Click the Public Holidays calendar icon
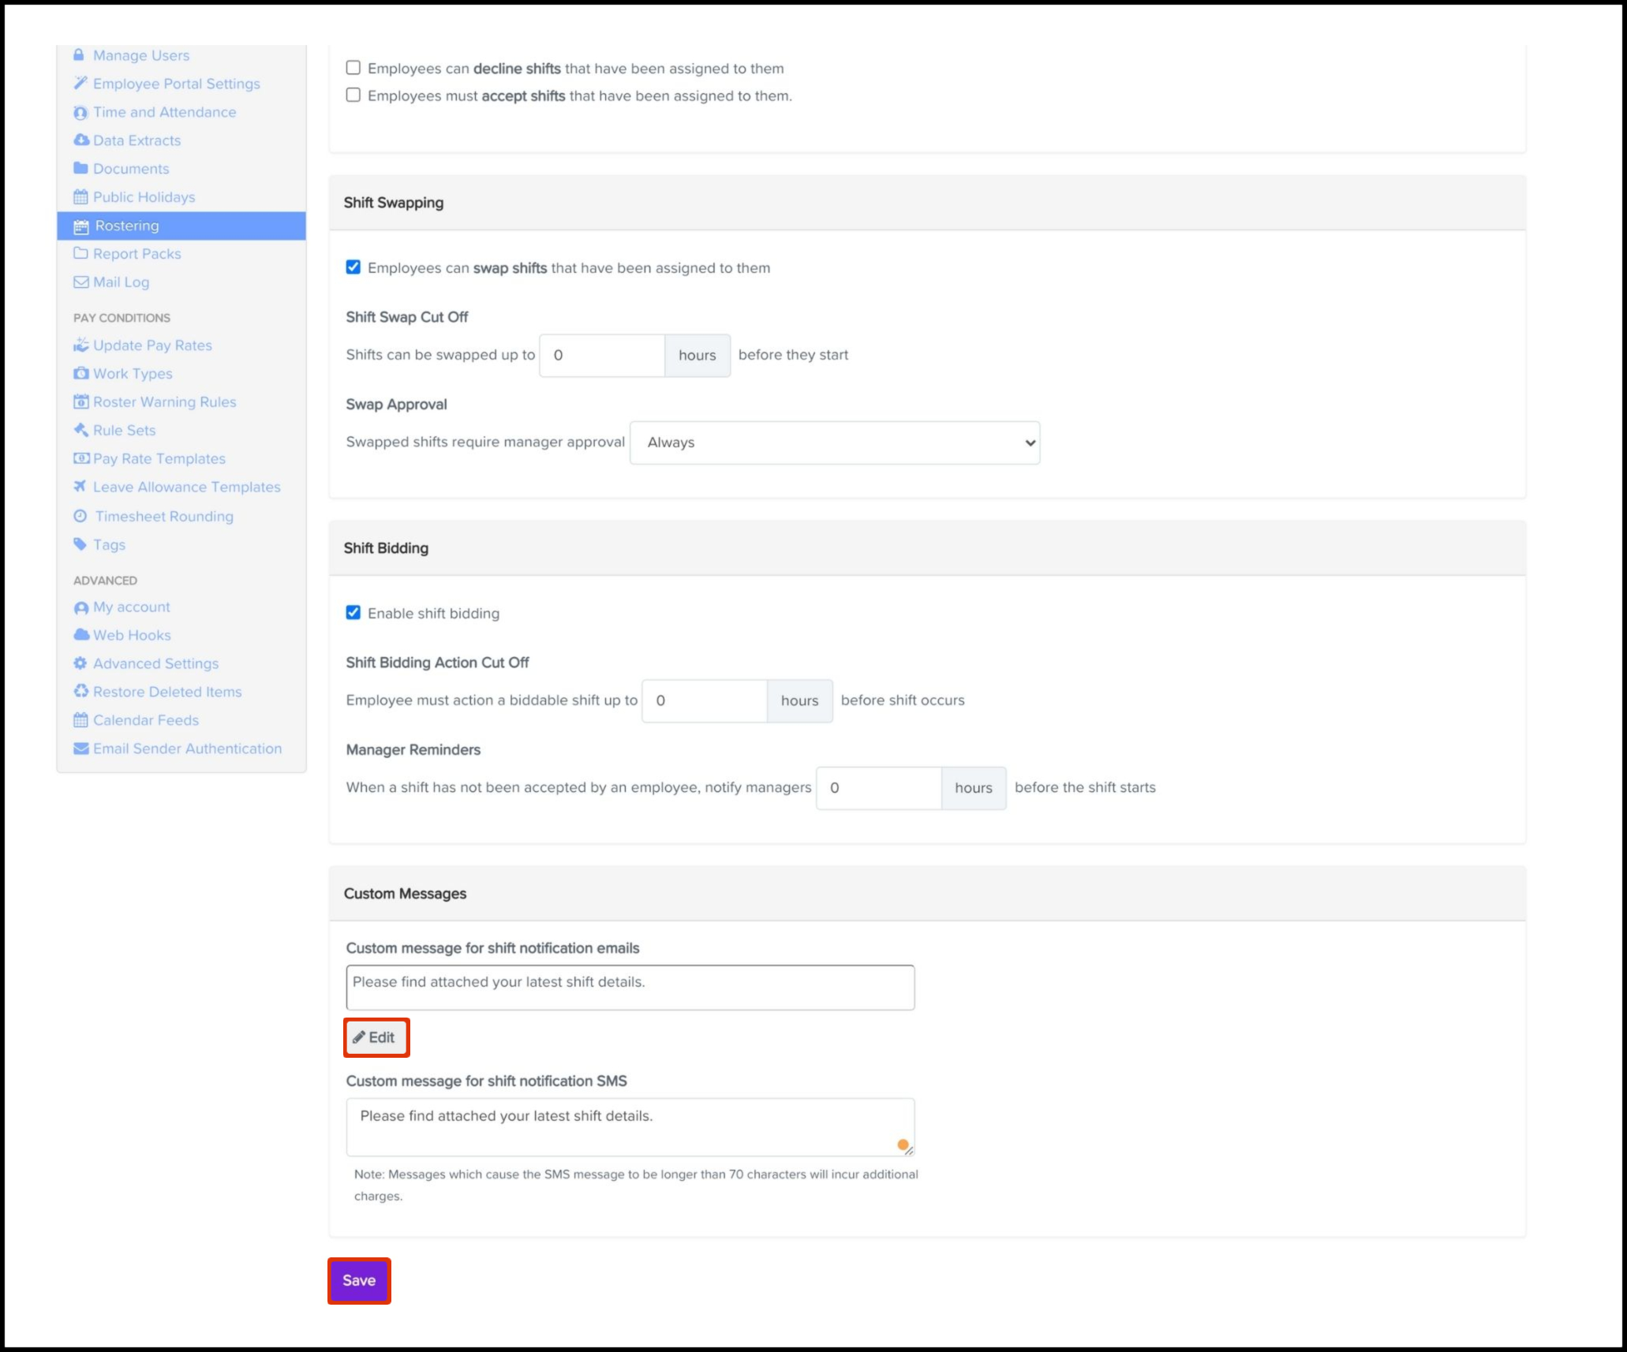Viewport: 1627px width, 1352px height. click(x=80, y=197)
